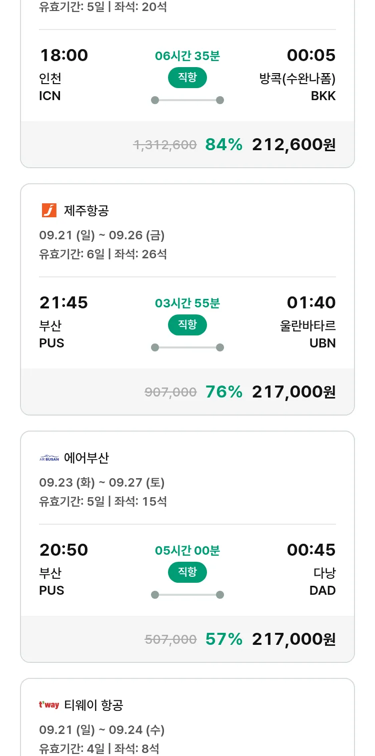Select the 에어부산 airline name
This screenshot has width=375, height=756.
pos(86,458)
